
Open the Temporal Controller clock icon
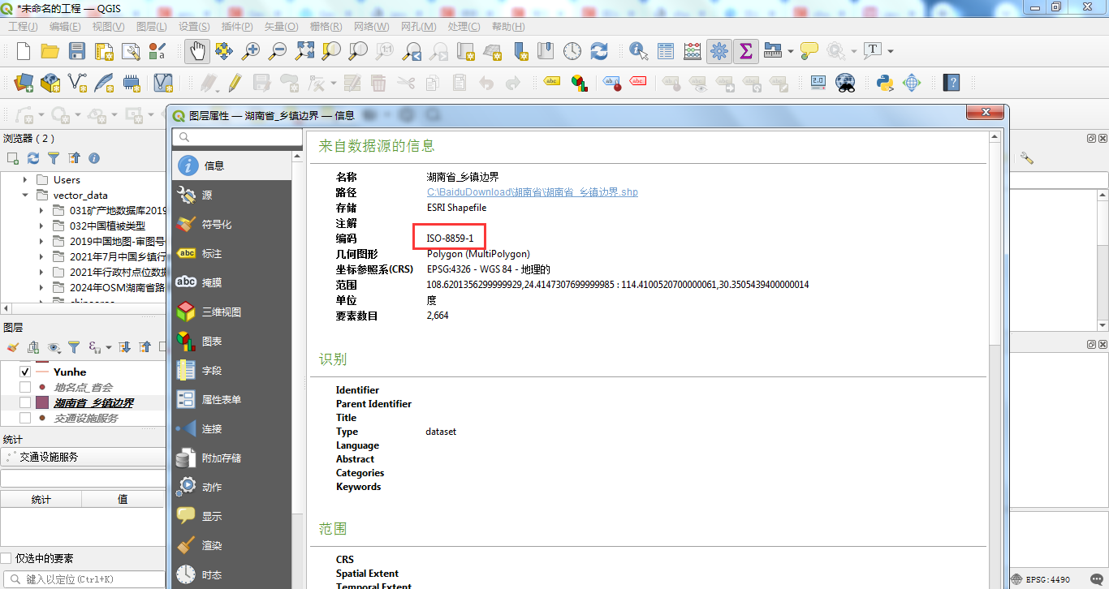(x=572, y=51)
